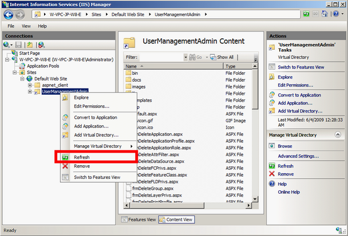
Task: Click the content list vertical scrollbar thumb
Action: pyautogui.click(x=255, y=89)
